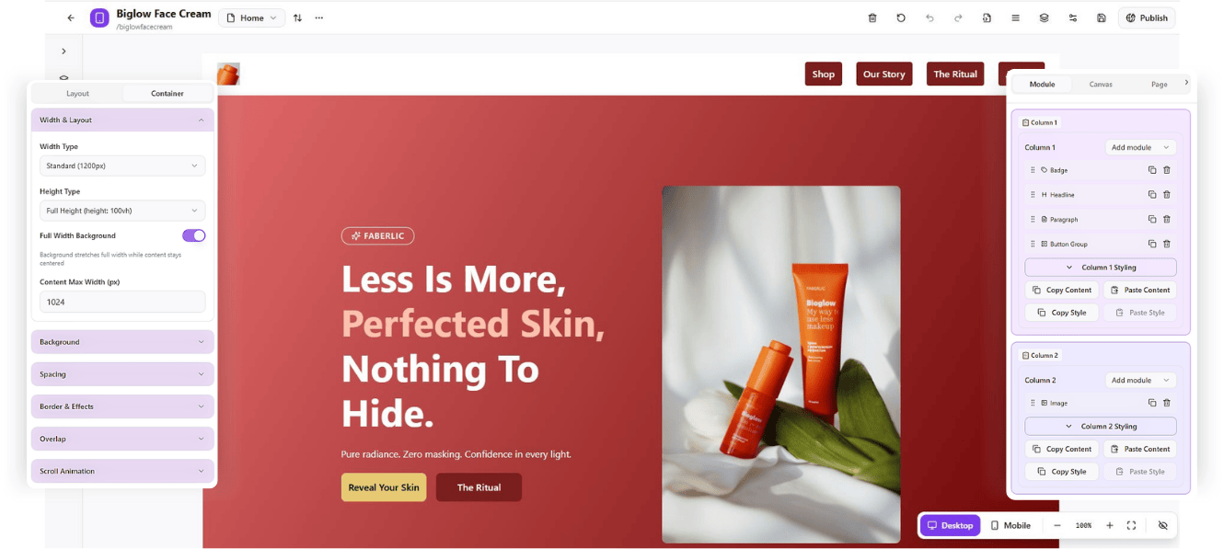Image resolution: width=1224 pixels, height=549 pixels.
Task: Delete the Image module in Column 2
Action: pos(1167,403)
